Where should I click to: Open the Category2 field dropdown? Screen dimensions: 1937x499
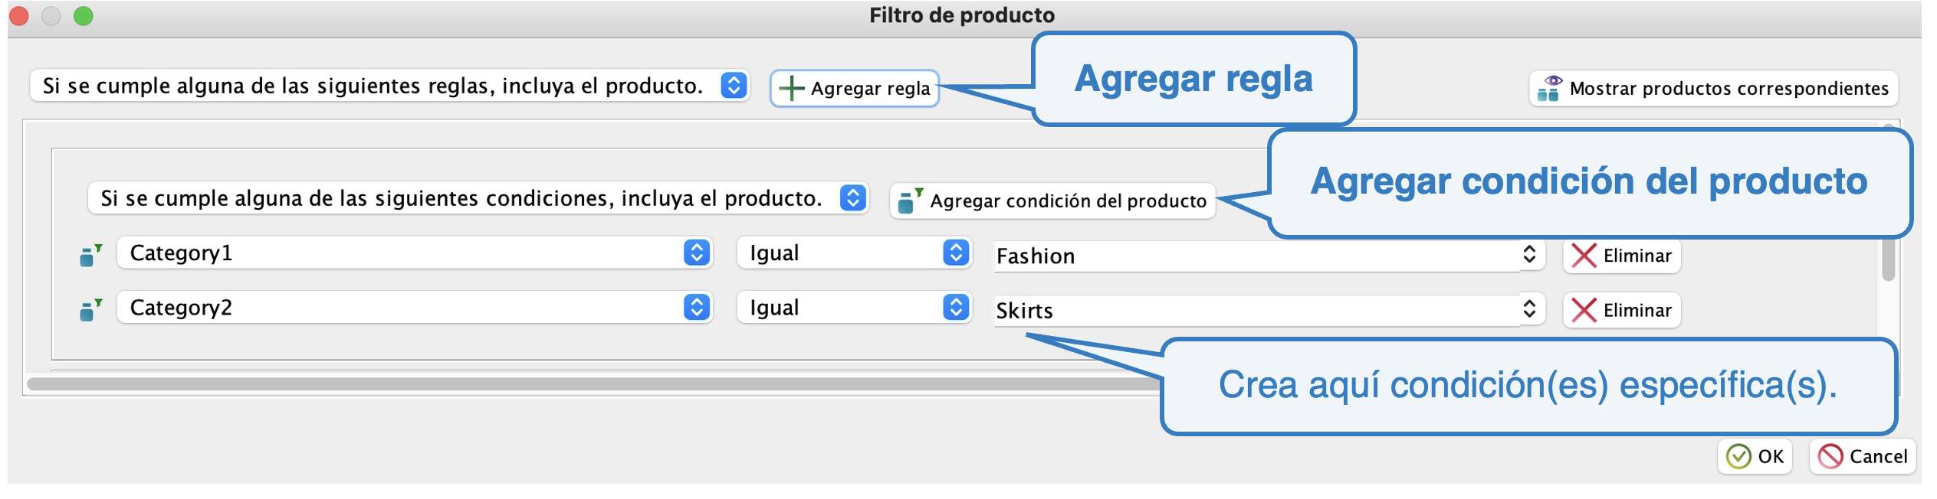point(696,308)
